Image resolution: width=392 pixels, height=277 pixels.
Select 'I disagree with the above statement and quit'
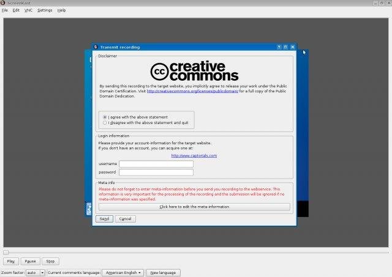tap(146, 123)
